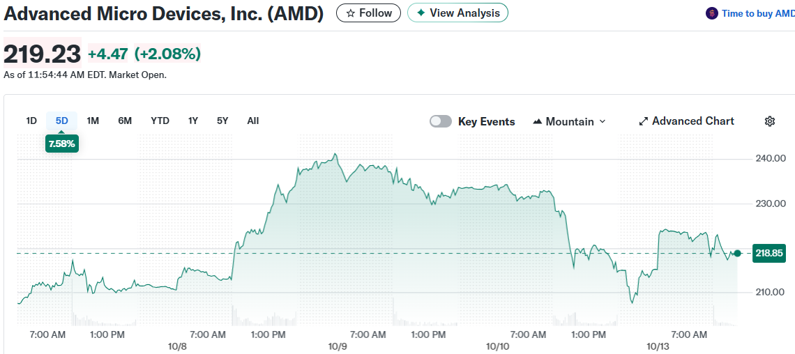Show the All time range
The height and width of the screenshot is (354, 795).
(x=252, y=121)
